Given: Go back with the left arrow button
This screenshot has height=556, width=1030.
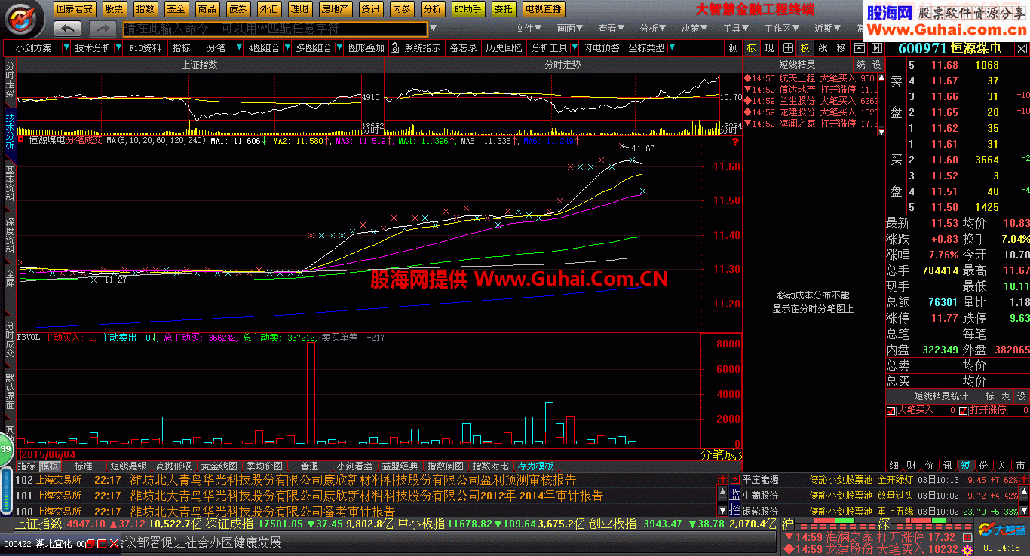Looking at the screenshot, I should point(68,29).
